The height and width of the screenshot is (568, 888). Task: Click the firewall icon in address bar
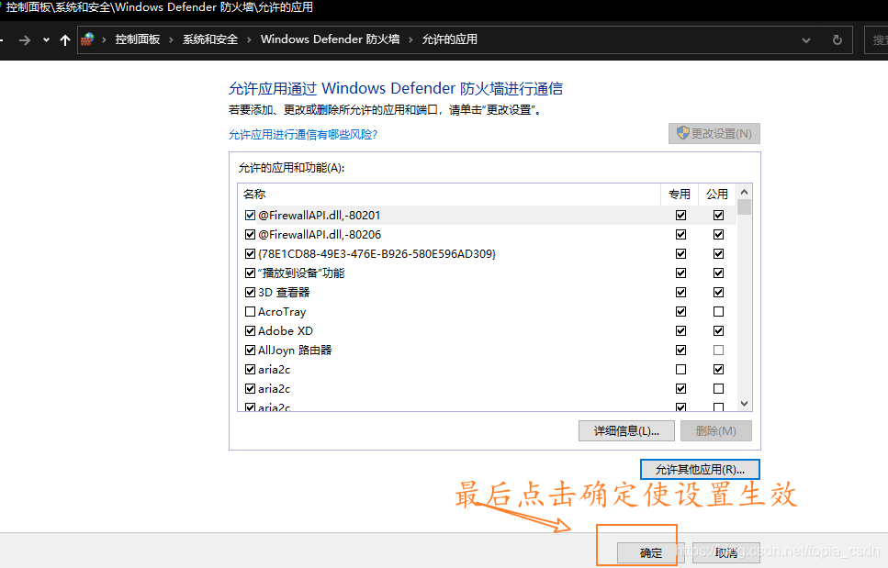click(88, 39)
